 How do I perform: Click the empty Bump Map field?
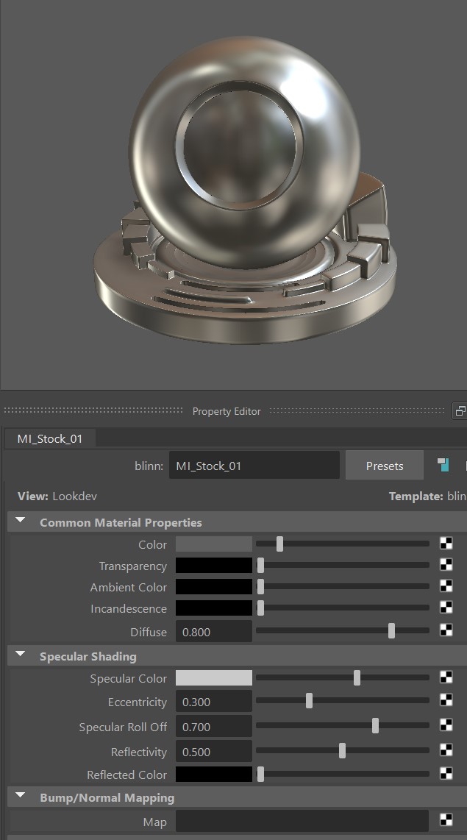[302, 822]
